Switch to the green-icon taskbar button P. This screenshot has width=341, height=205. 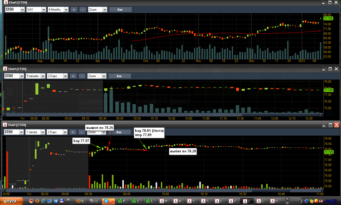[123, 201]
